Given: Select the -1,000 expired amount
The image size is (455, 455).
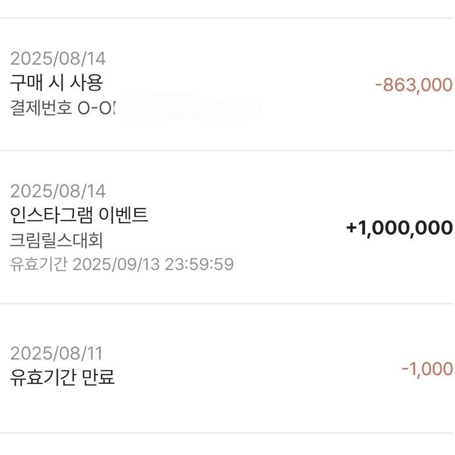Looking at the screenshot, I should (x=427, y=369).
